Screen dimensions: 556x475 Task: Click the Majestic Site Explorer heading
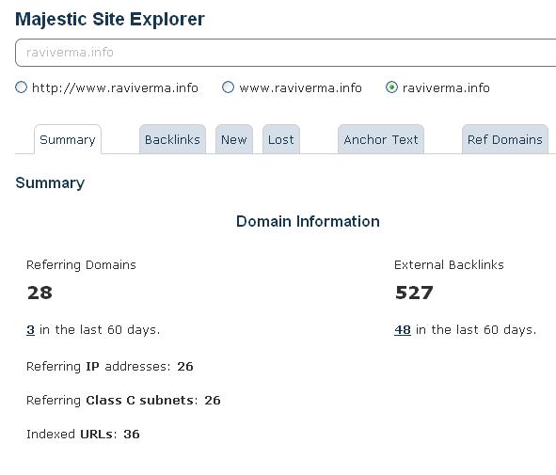click(110, 19)
